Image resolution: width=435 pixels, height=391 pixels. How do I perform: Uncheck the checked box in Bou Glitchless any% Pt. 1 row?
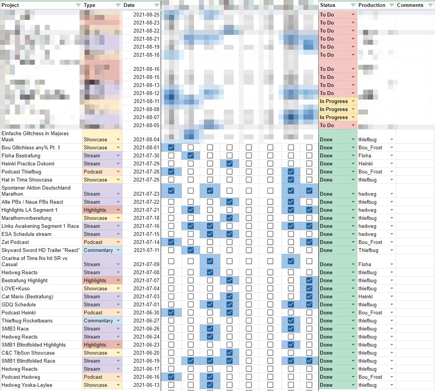[x=171, y=147]
